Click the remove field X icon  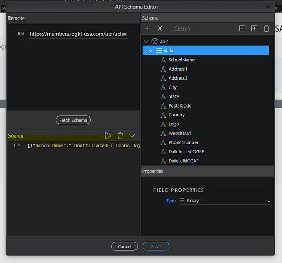160,28
